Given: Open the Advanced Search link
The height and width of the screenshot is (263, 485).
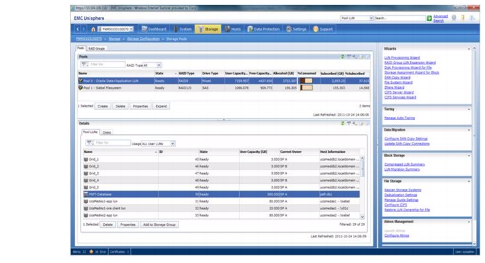Looking at the screenshot, I should pos(440,19).
